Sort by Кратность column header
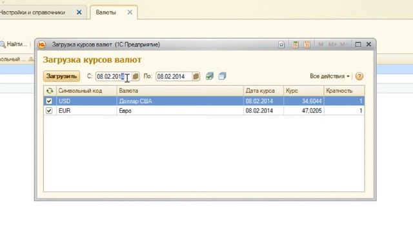 click(344, 91)
